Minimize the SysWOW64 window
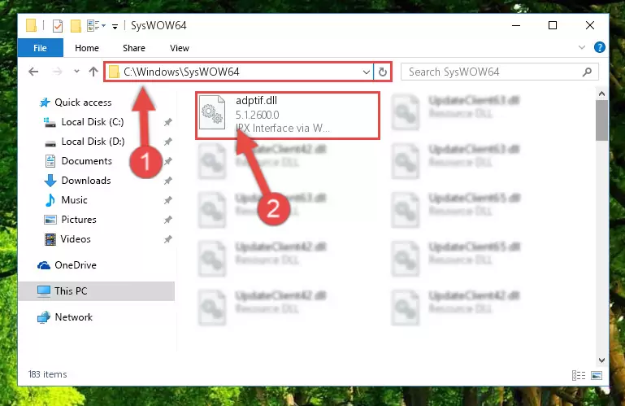625x406 pixels. pyautogui.click(x=516, y=25)
